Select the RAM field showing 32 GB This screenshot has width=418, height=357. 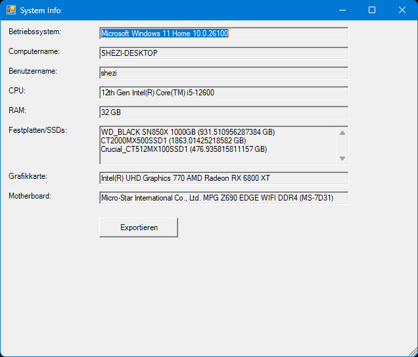(223, 112)
